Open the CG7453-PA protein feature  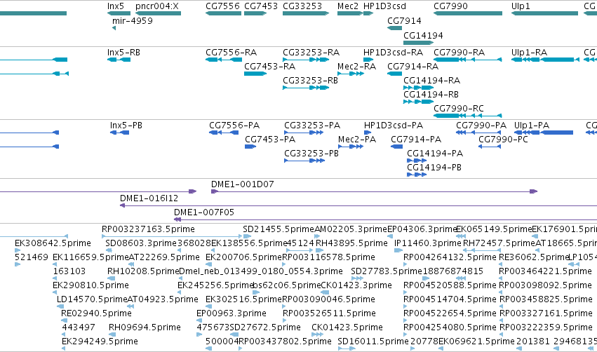click(250, 147)
